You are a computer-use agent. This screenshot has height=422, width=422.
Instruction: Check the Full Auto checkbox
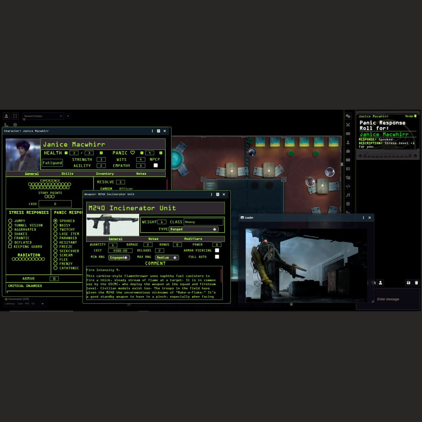pos(217,257)
